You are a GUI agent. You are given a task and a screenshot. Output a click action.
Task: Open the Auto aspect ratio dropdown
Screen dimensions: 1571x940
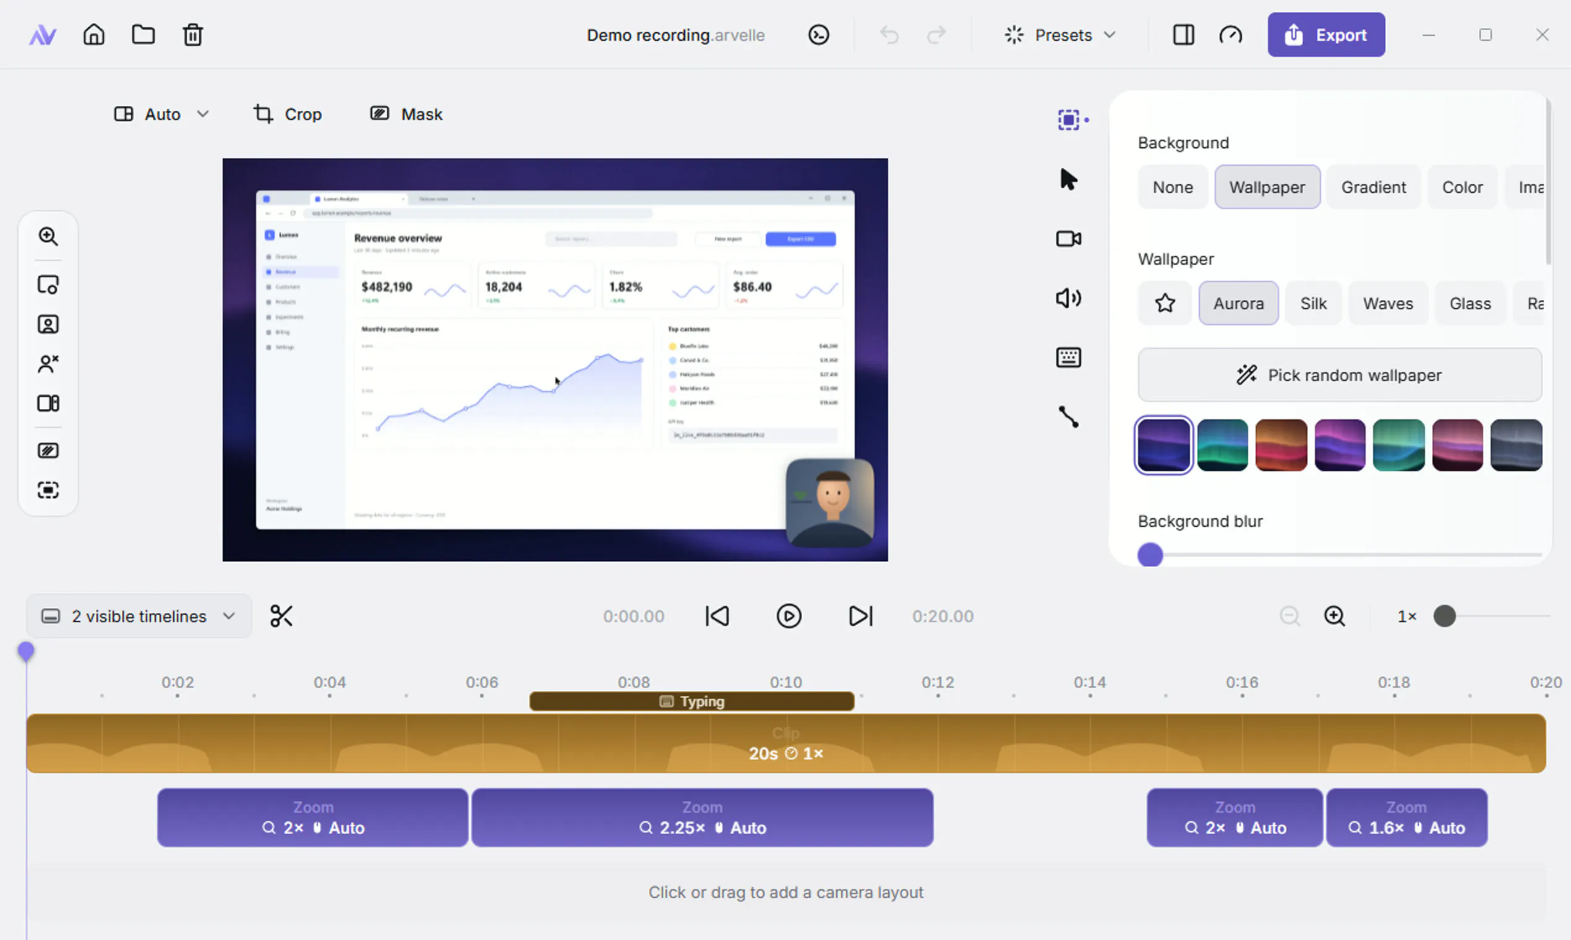161,114
